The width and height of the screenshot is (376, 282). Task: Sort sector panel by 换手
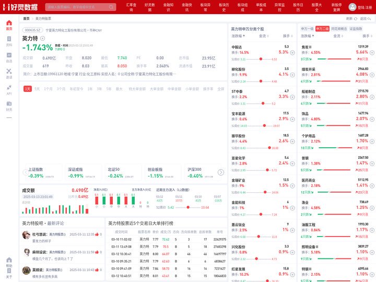pos(367,36)
